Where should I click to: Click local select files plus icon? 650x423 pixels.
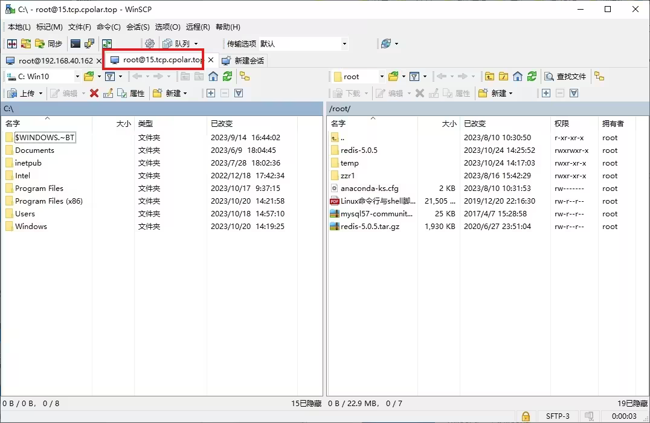pos(211,93)
